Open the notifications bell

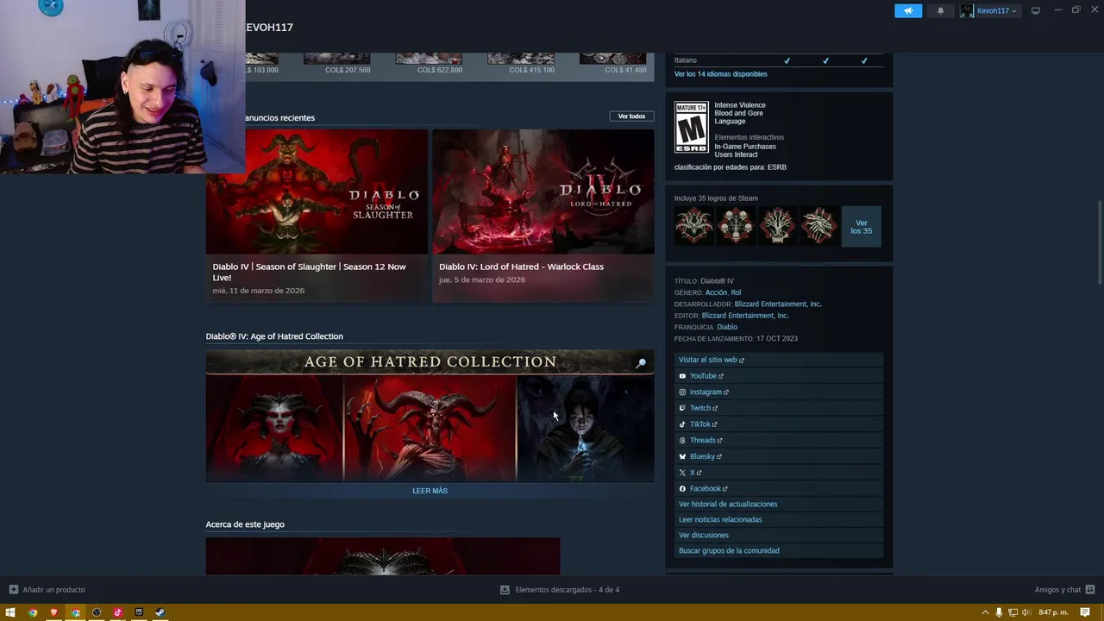coord(940,10)
